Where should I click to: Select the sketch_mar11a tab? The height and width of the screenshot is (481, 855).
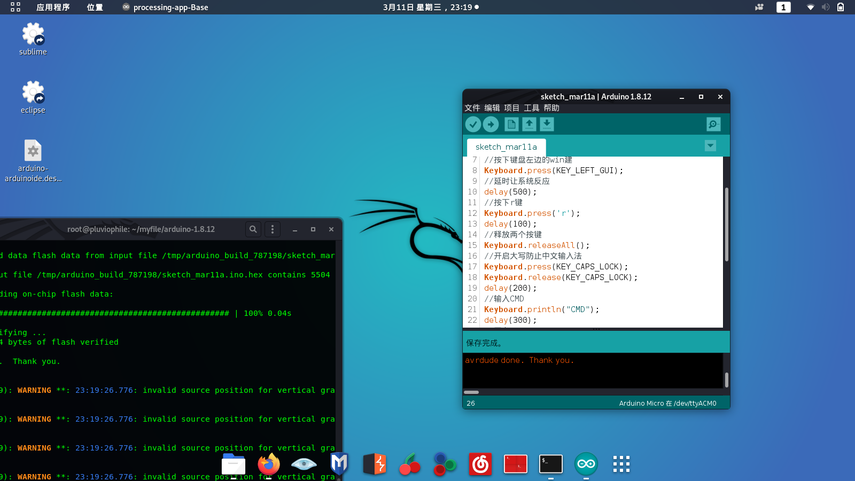click(506, 147)
